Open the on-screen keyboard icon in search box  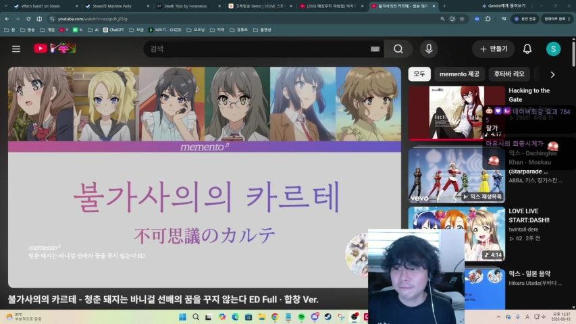click(375, 49)
